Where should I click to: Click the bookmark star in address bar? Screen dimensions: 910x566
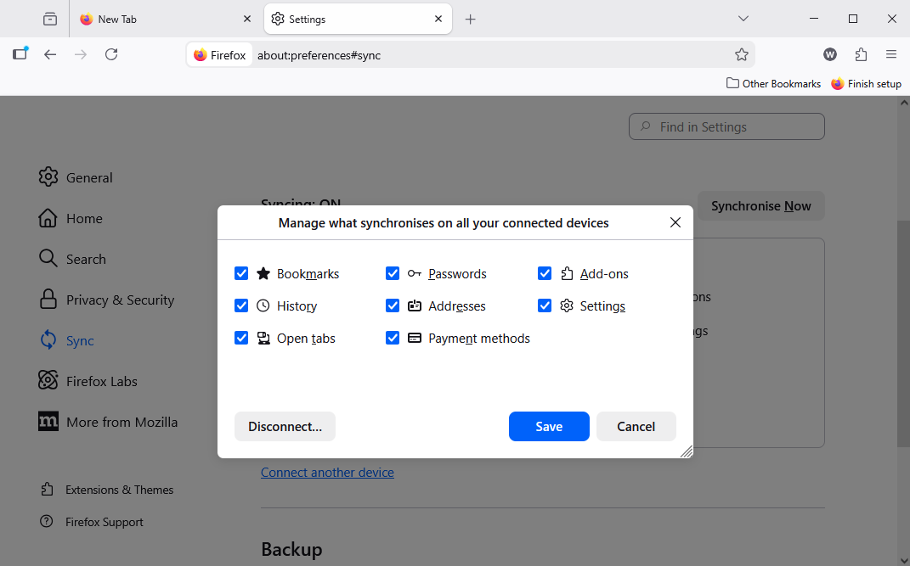(x=741, y=54)
